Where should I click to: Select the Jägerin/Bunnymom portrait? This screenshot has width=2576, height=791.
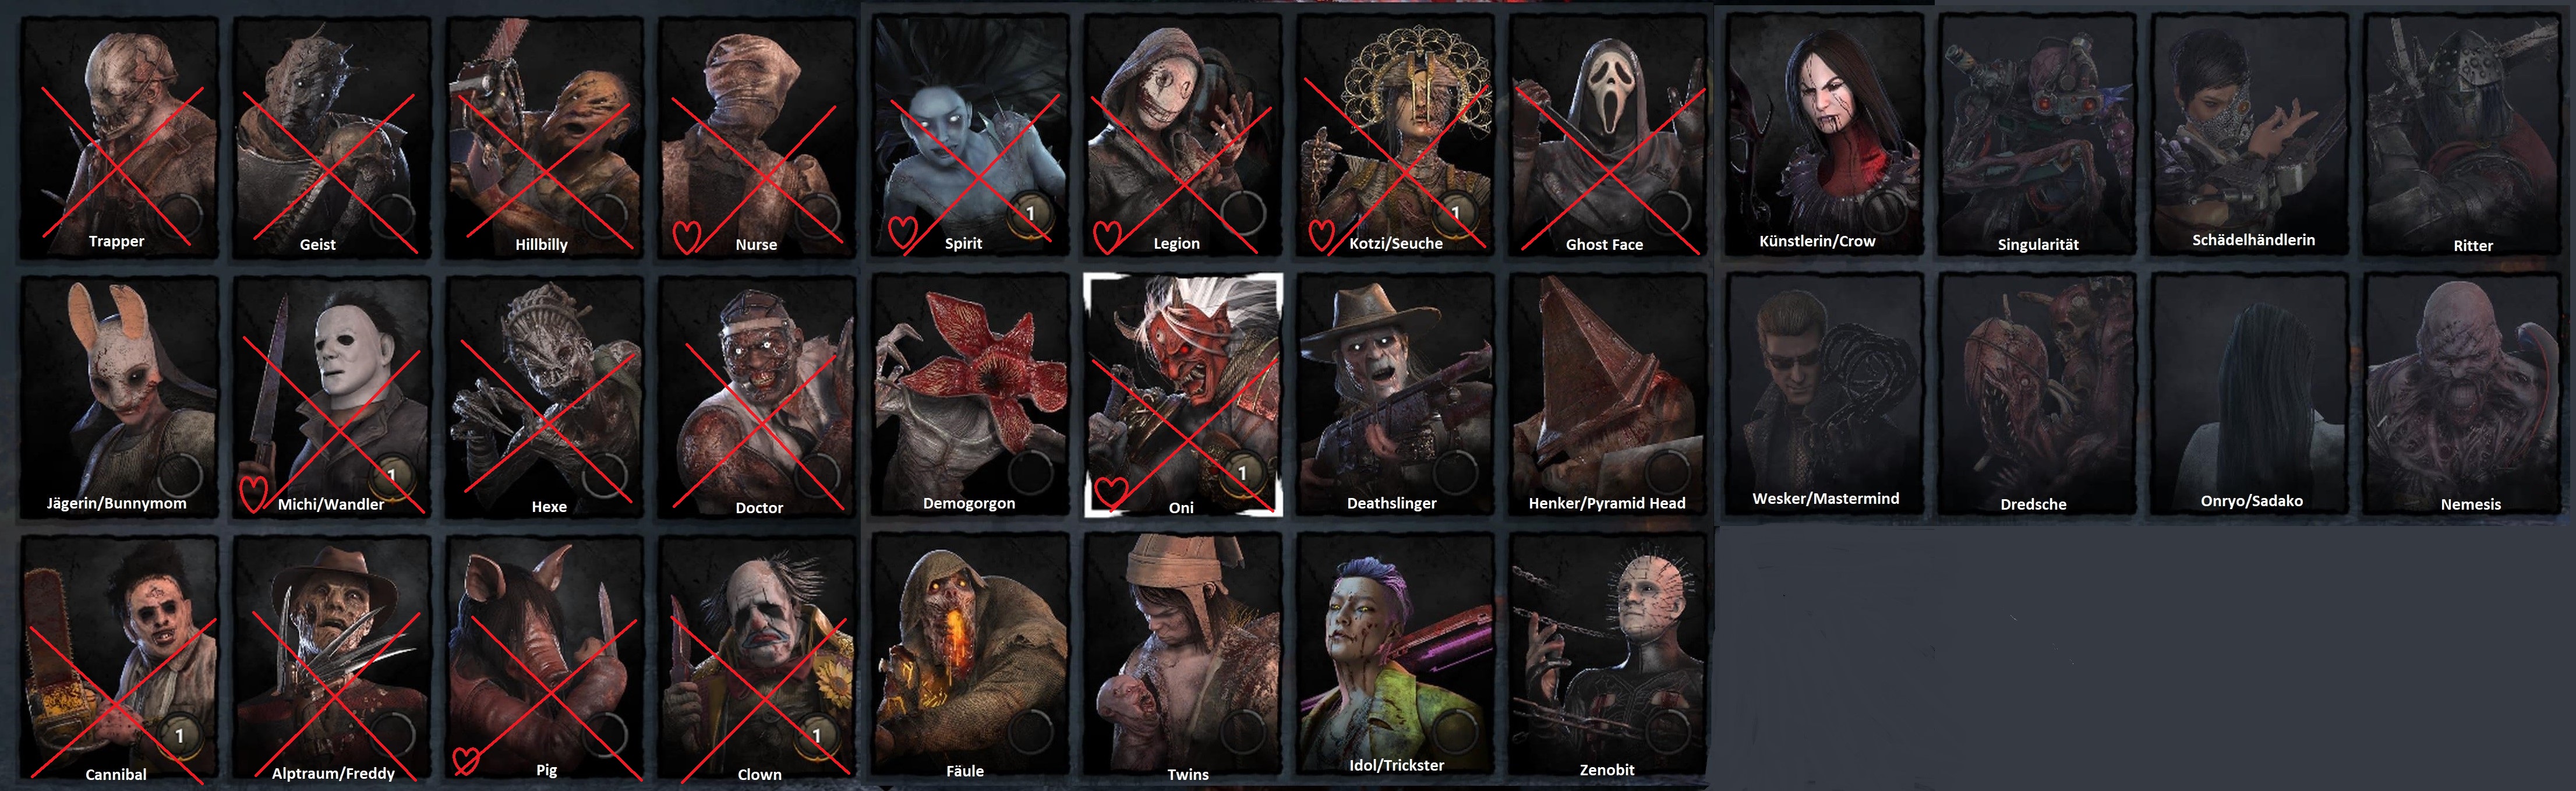click(x=119, y=397)
